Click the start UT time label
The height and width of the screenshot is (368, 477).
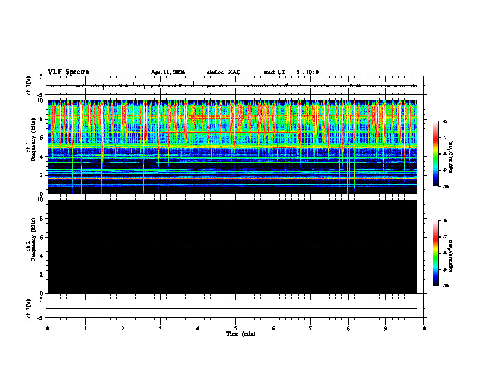[x=291, y=72]
